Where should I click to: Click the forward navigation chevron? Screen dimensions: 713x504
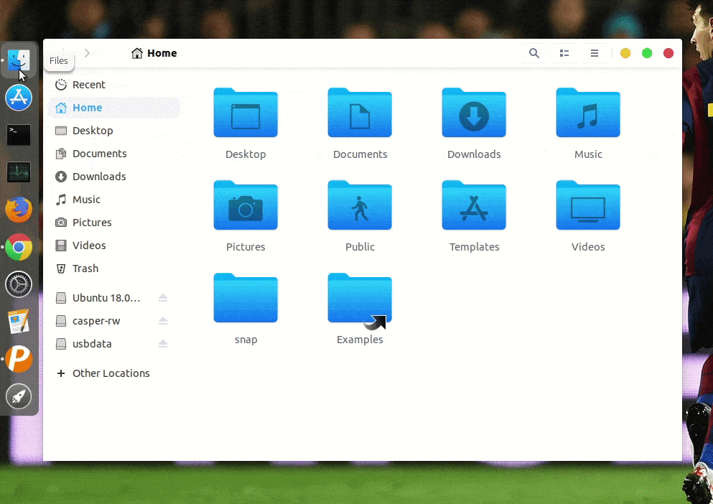click(x=88, y=53)
